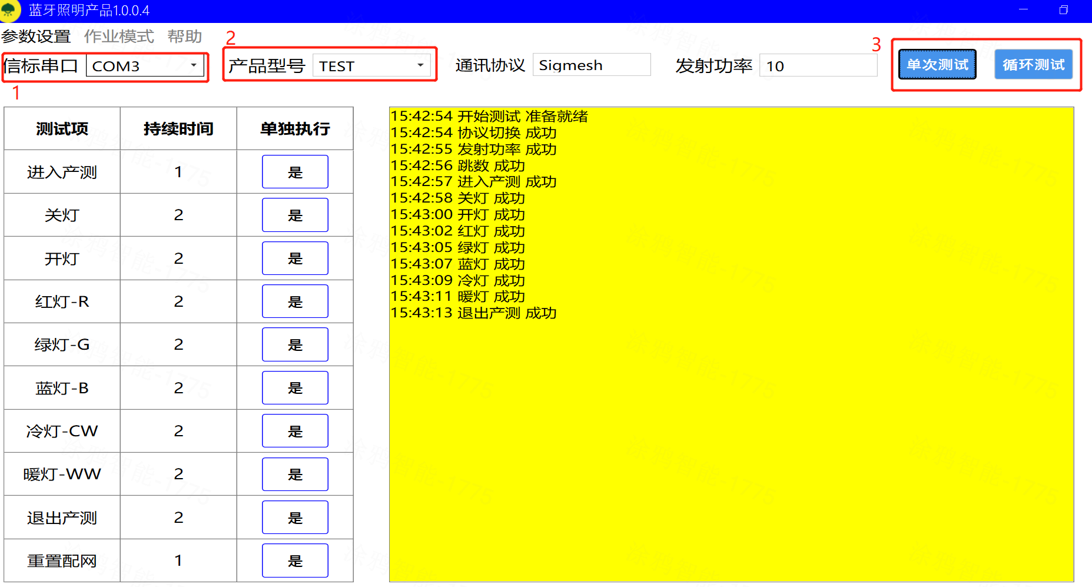
Task: Select the 测试项 column header
Action: (62, 128)
